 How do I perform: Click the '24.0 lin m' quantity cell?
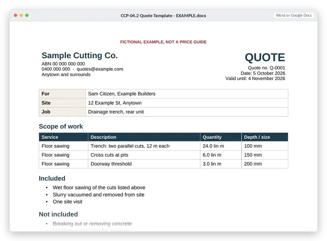221,146
